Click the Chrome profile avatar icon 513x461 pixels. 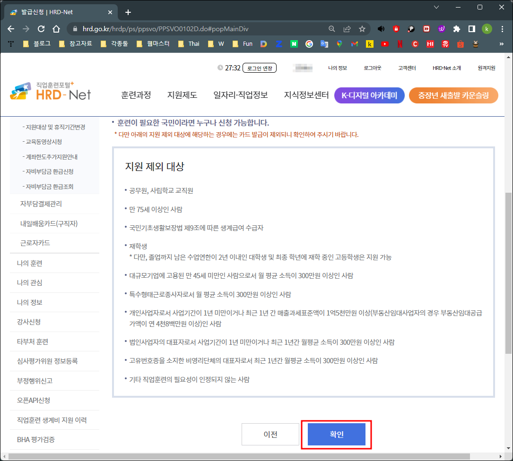pyautogui.click(x=487, y=28)
